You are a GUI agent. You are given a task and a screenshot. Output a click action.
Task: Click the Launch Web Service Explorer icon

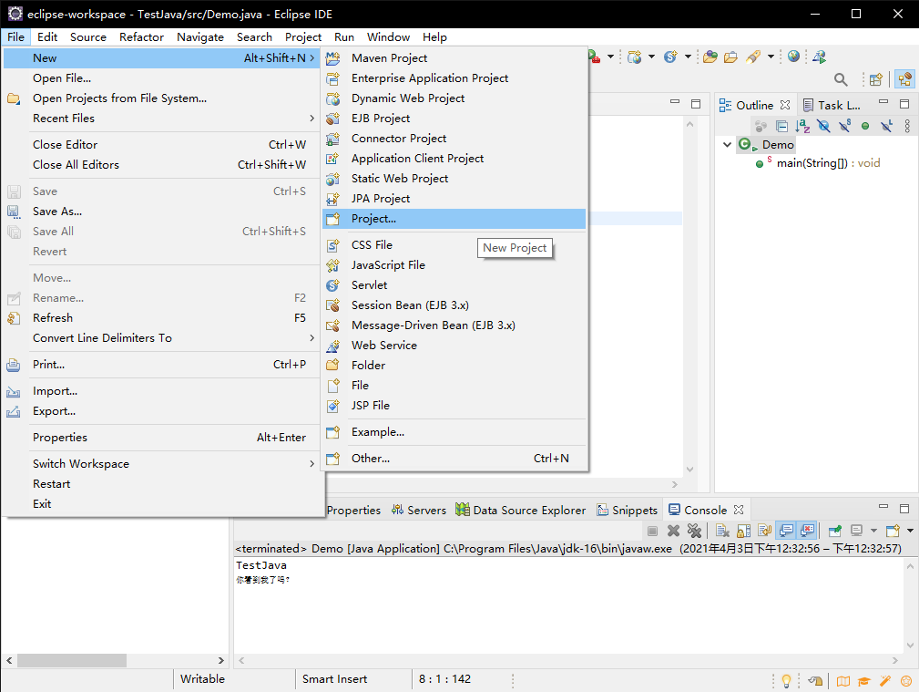pos(820,57)
